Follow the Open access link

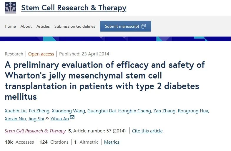pos(41,54)
